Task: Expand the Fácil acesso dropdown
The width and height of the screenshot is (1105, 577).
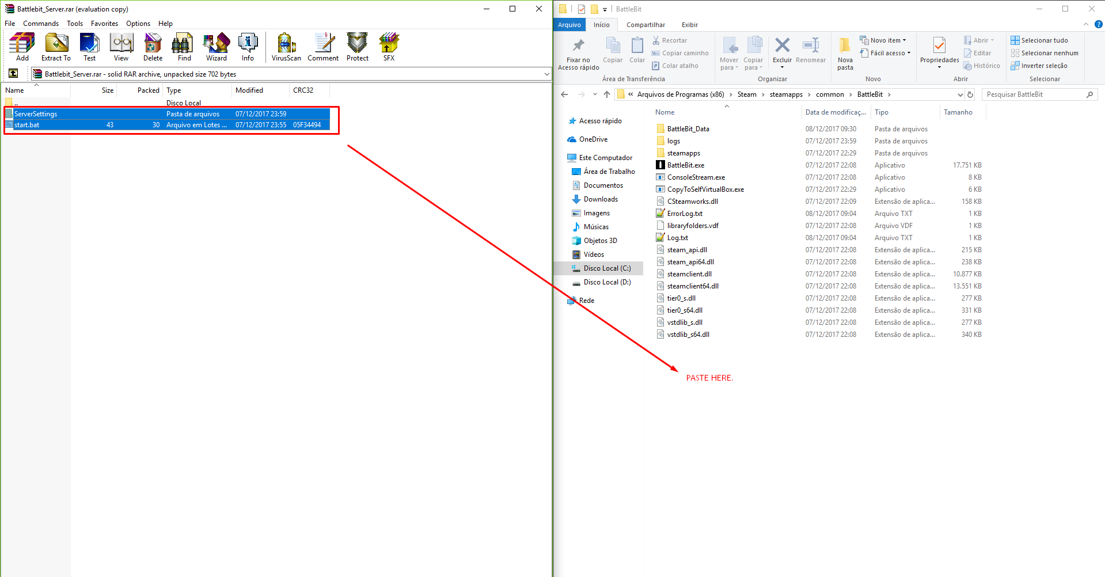Action: (885, 53)
